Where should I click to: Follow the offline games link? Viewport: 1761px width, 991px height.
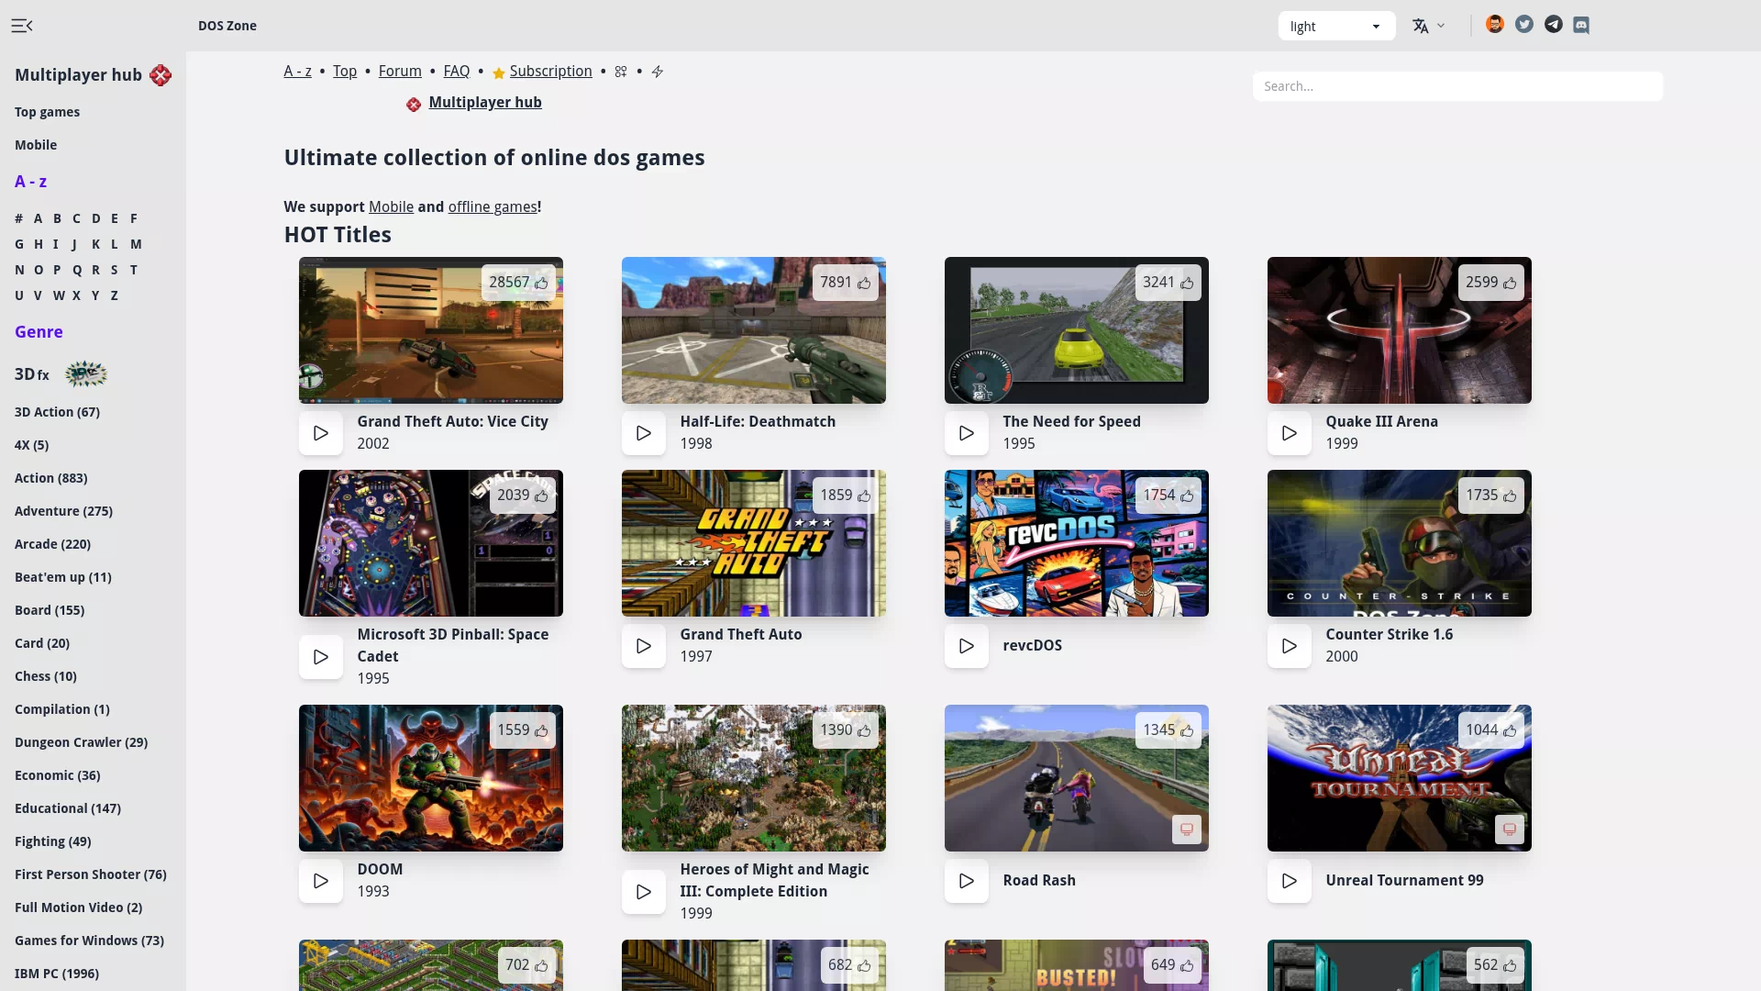point(493,207)
